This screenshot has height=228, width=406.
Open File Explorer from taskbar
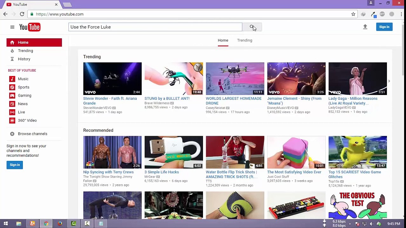pos(19,224)
